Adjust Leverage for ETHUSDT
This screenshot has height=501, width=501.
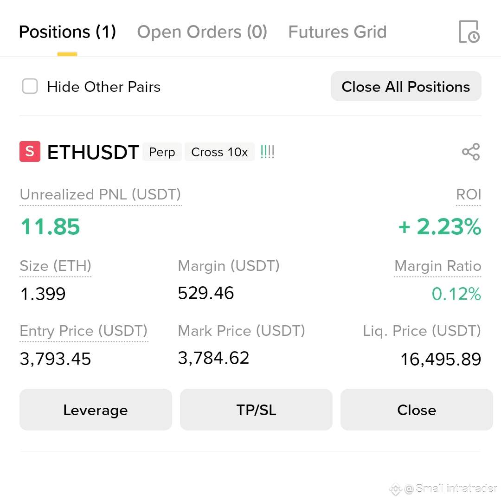coord(96,410)
